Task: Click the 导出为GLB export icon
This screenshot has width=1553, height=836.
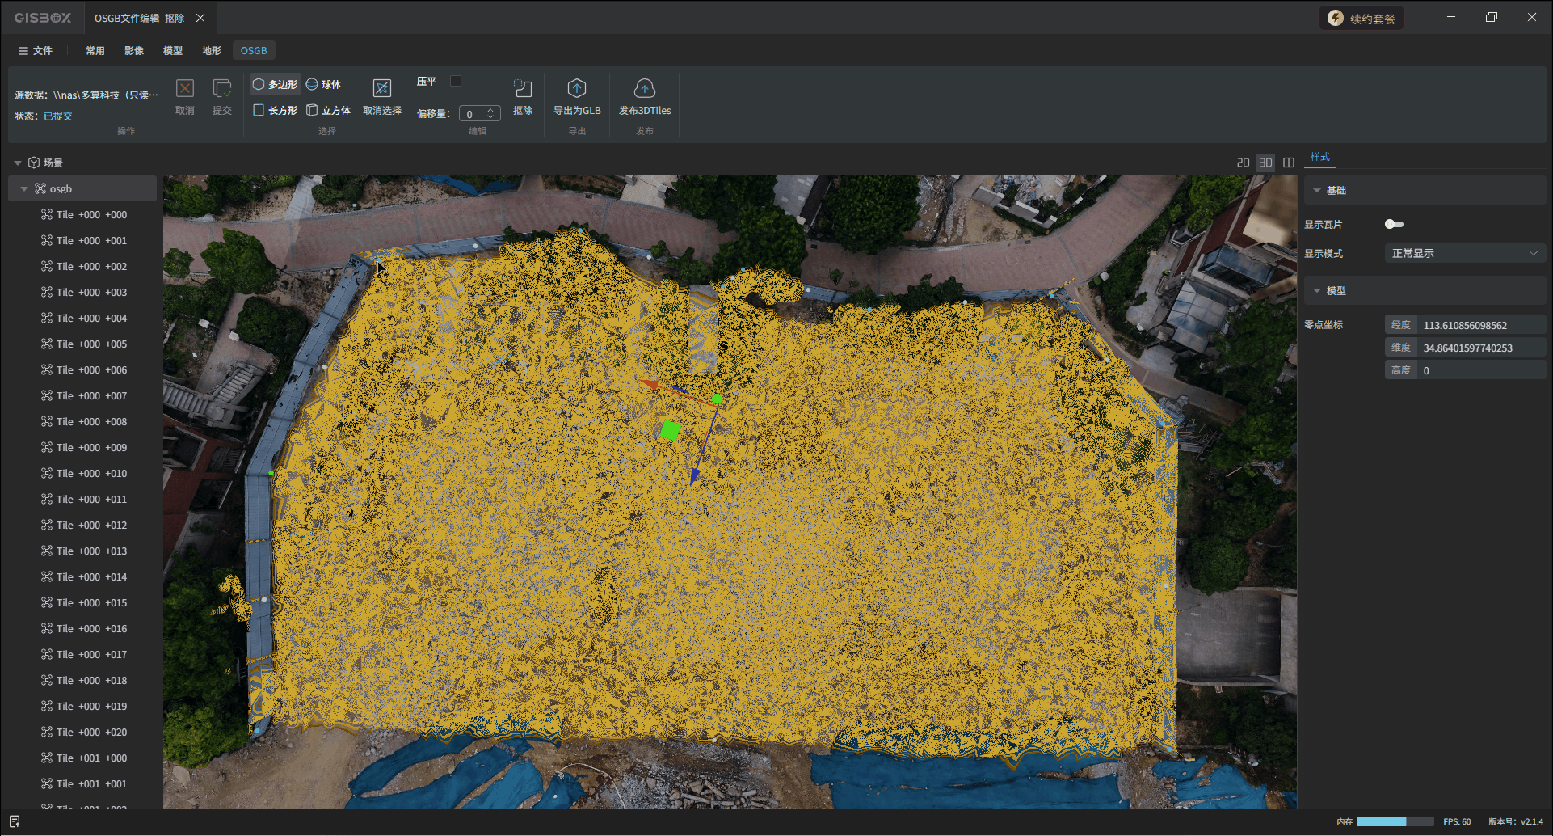Action: tap(576, 89)
